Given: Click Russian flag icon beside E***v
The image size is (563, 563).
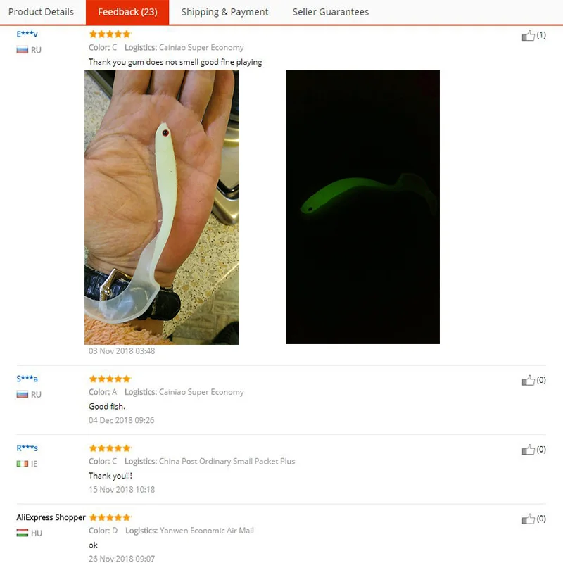Looking at the screenshot, I should coord(23,50).
